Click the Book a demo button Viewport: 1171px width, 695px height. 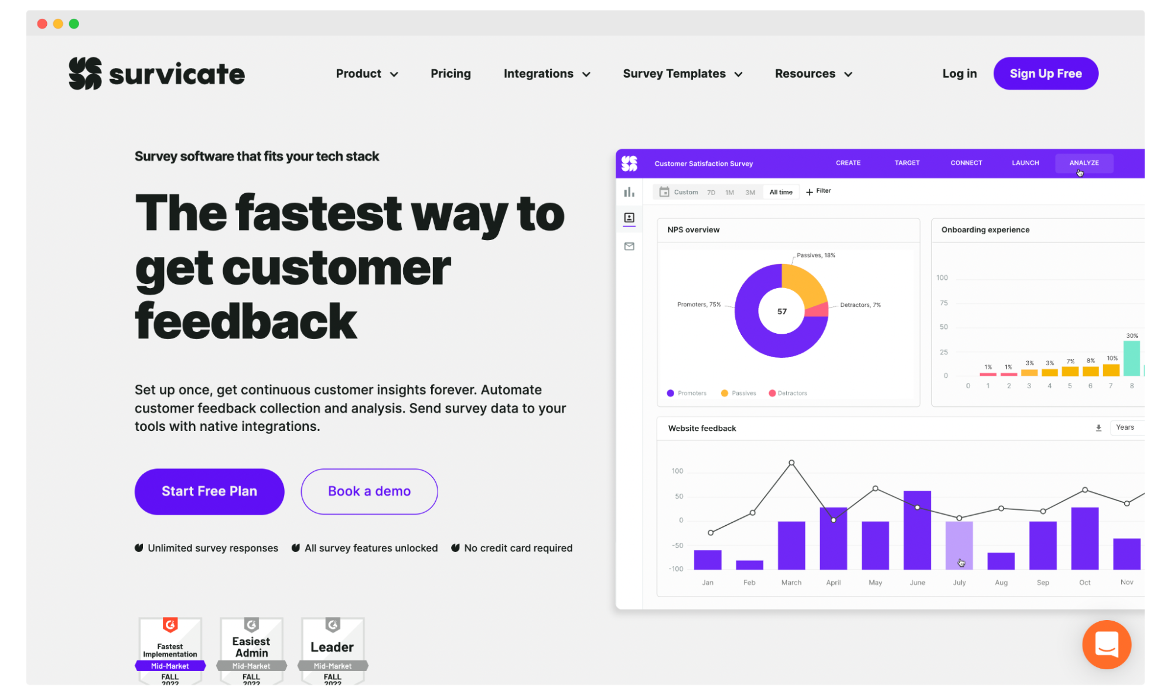coord(369,491)
